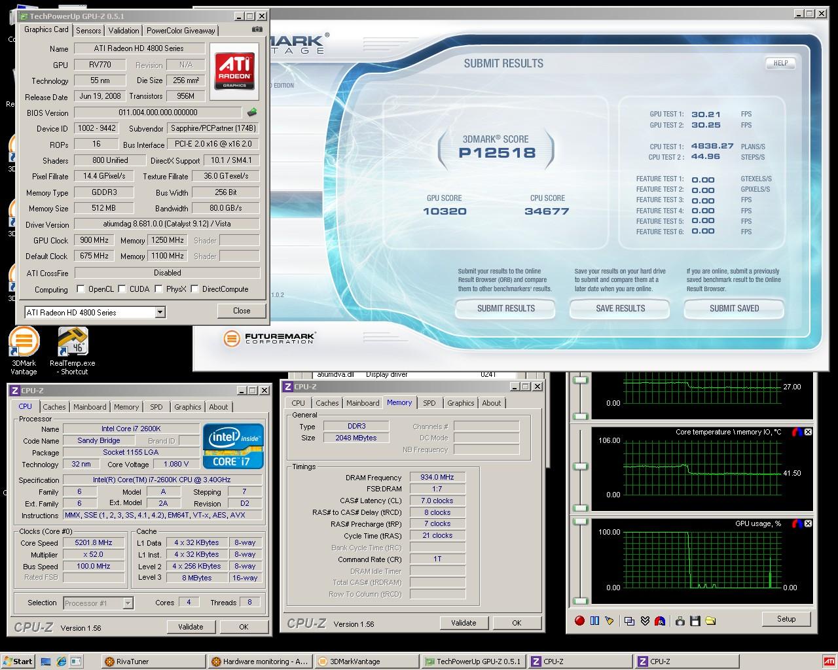The width and height of the screenshot is (838, 670).
Task: Capture graphs with the camera icon in monitoring toolbar
Action: [x=680, y=620]
